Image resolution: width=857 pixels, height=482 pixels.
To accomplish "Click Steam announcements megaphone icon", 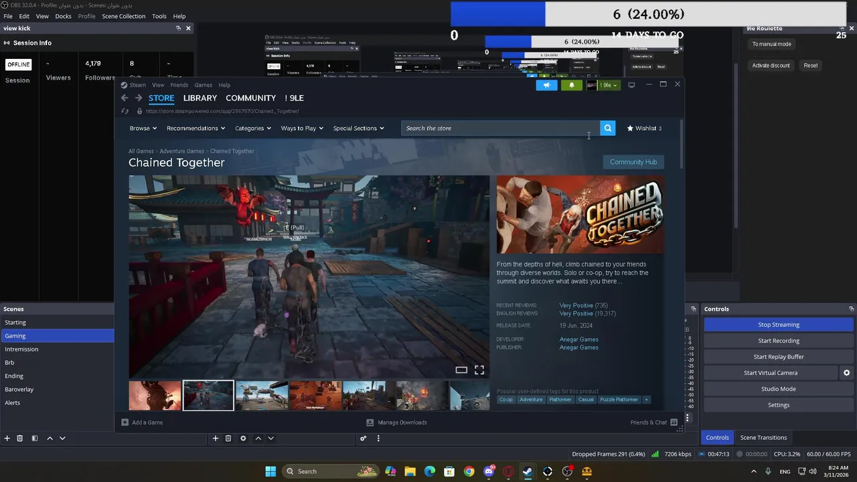I will point(546,85).
